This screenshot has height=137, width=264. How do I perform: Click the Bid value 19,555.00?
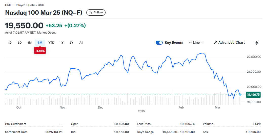(121, 132)
